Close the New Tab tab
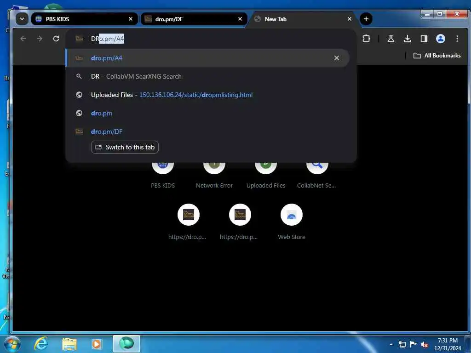This screenshot has width=471, height=353. point(350,19)
